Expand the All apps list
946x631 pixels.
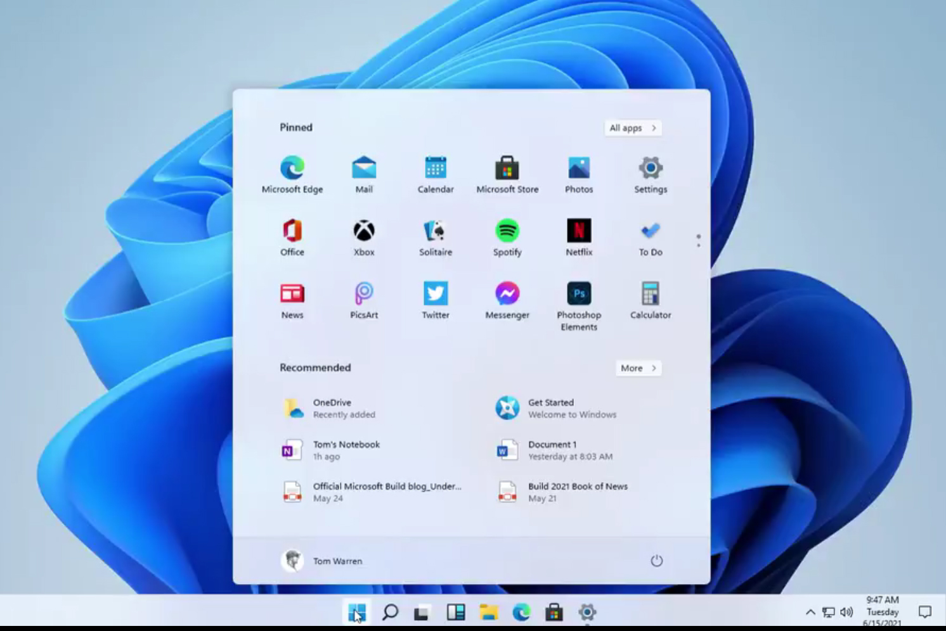(633, 128)
